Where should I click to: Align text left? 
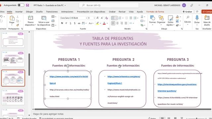point(113,23)
